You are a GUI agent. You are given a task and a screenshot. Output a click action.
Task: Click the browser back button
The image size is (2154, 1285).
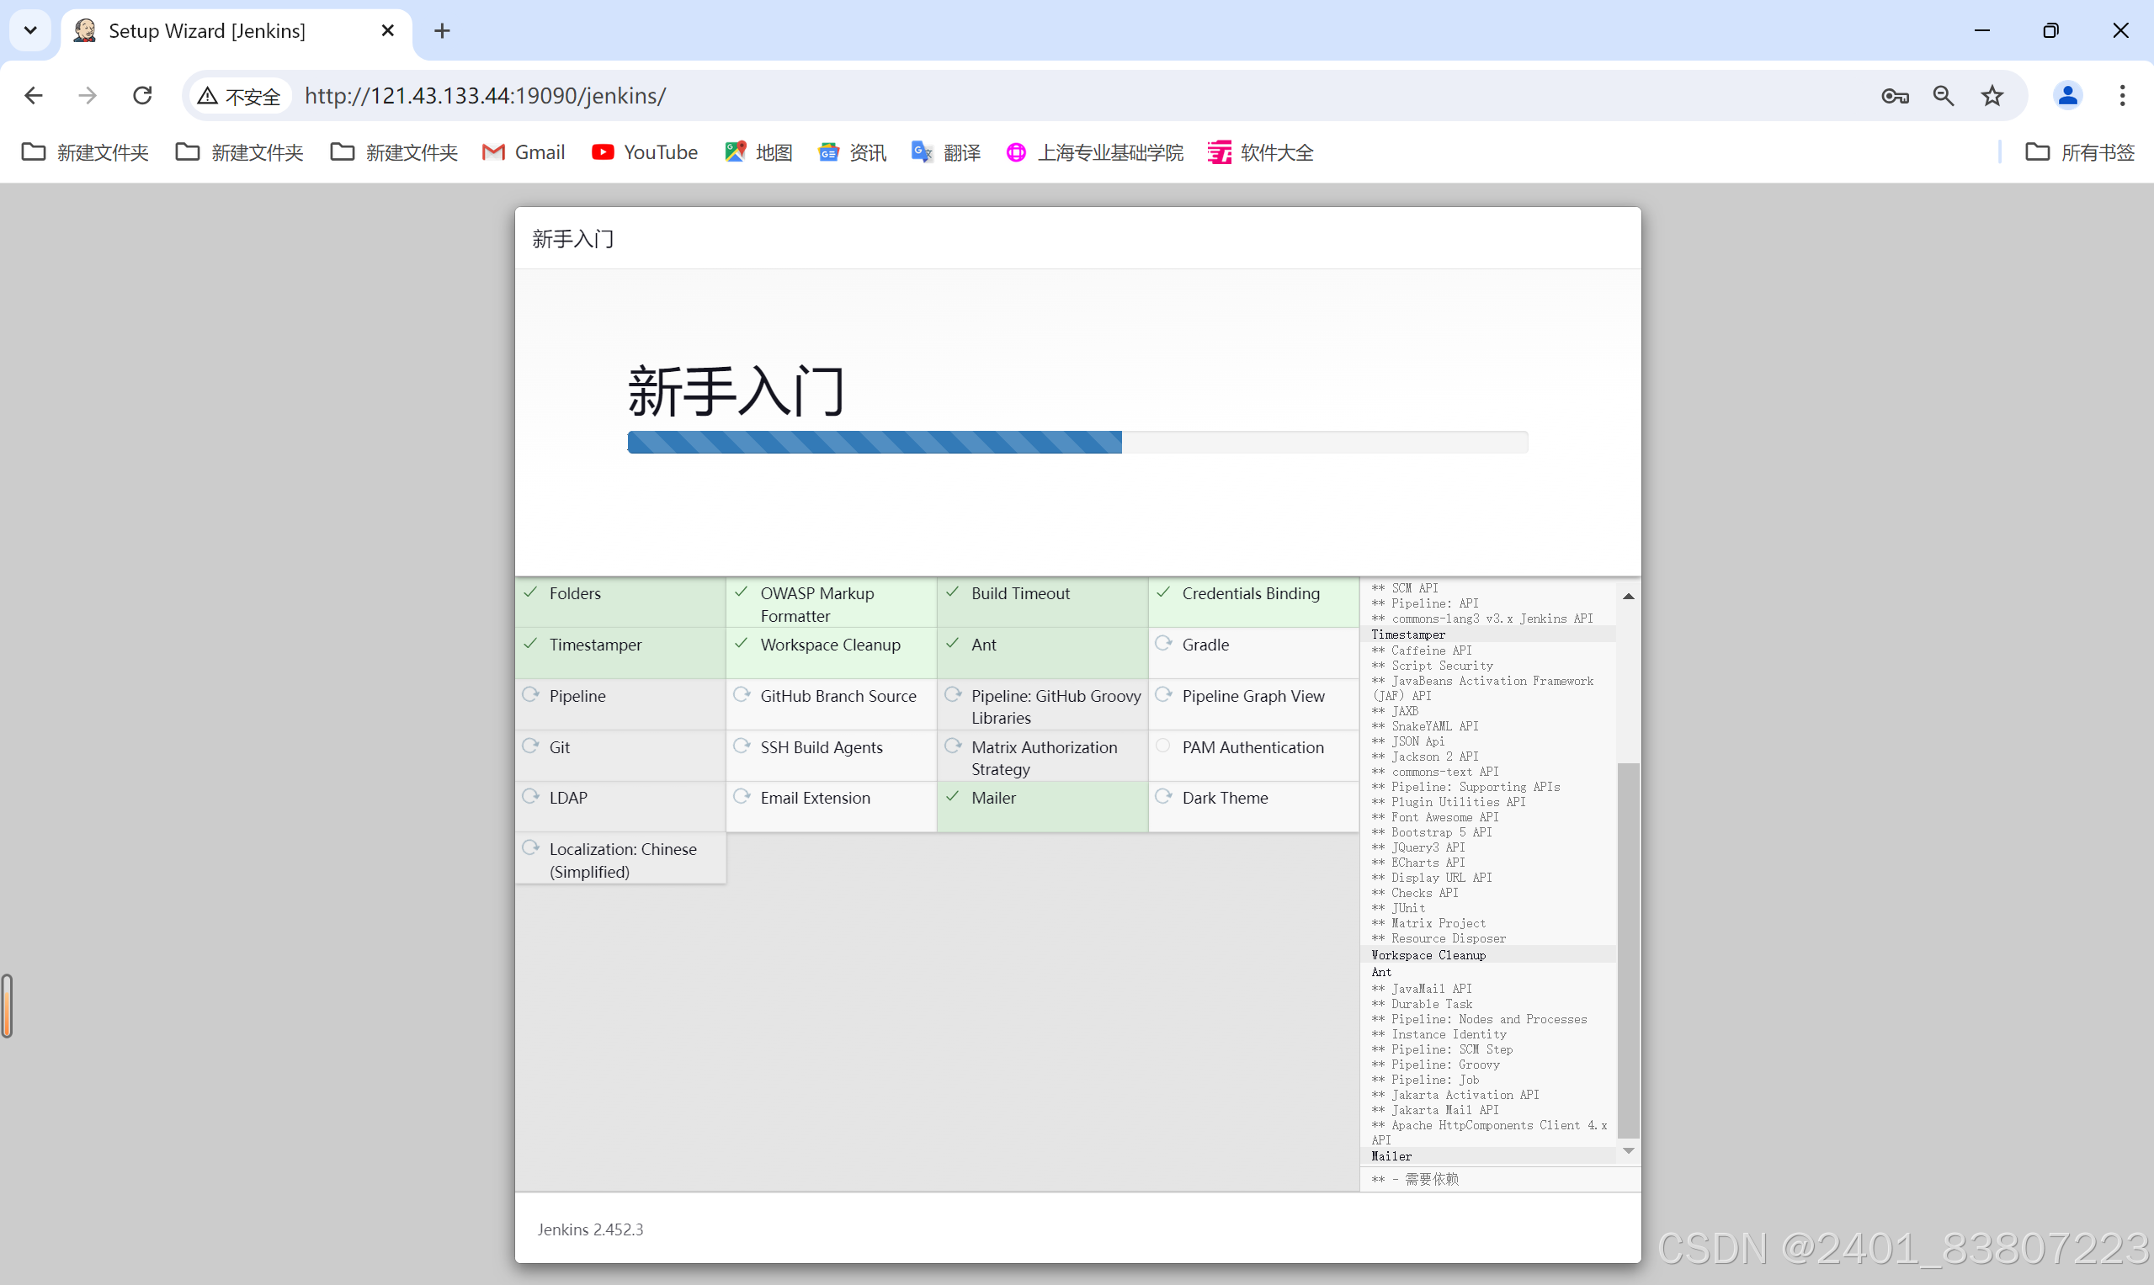pyautogui.click(x=33, y=95)
